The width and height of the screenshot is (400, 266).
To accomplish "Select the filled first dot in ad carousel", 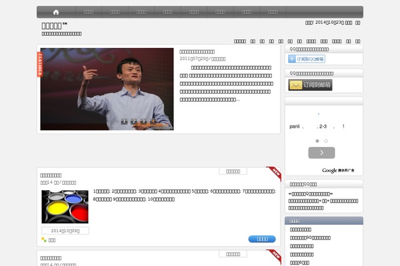I will click(317, 141).
